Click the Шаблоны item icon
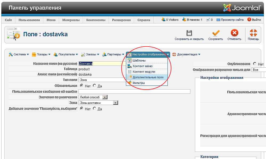Image resolution: width=266 pixels, height=159 pixels. [130, 60]
